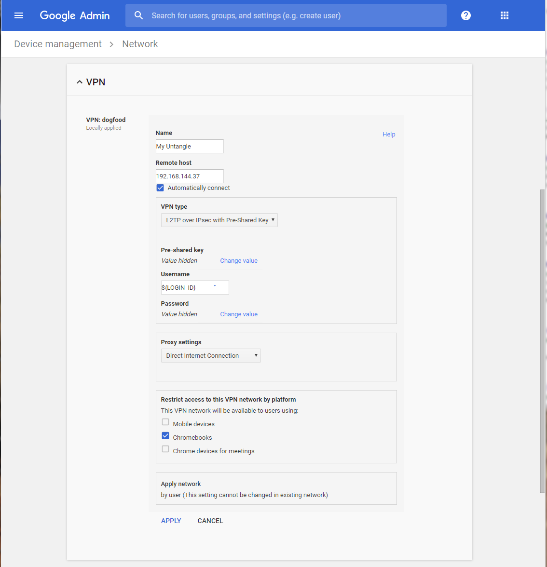The width and height of the screenshot is (547, 567).
Task: Open the Proxy settings dropdown
Action: pos(211,355)
